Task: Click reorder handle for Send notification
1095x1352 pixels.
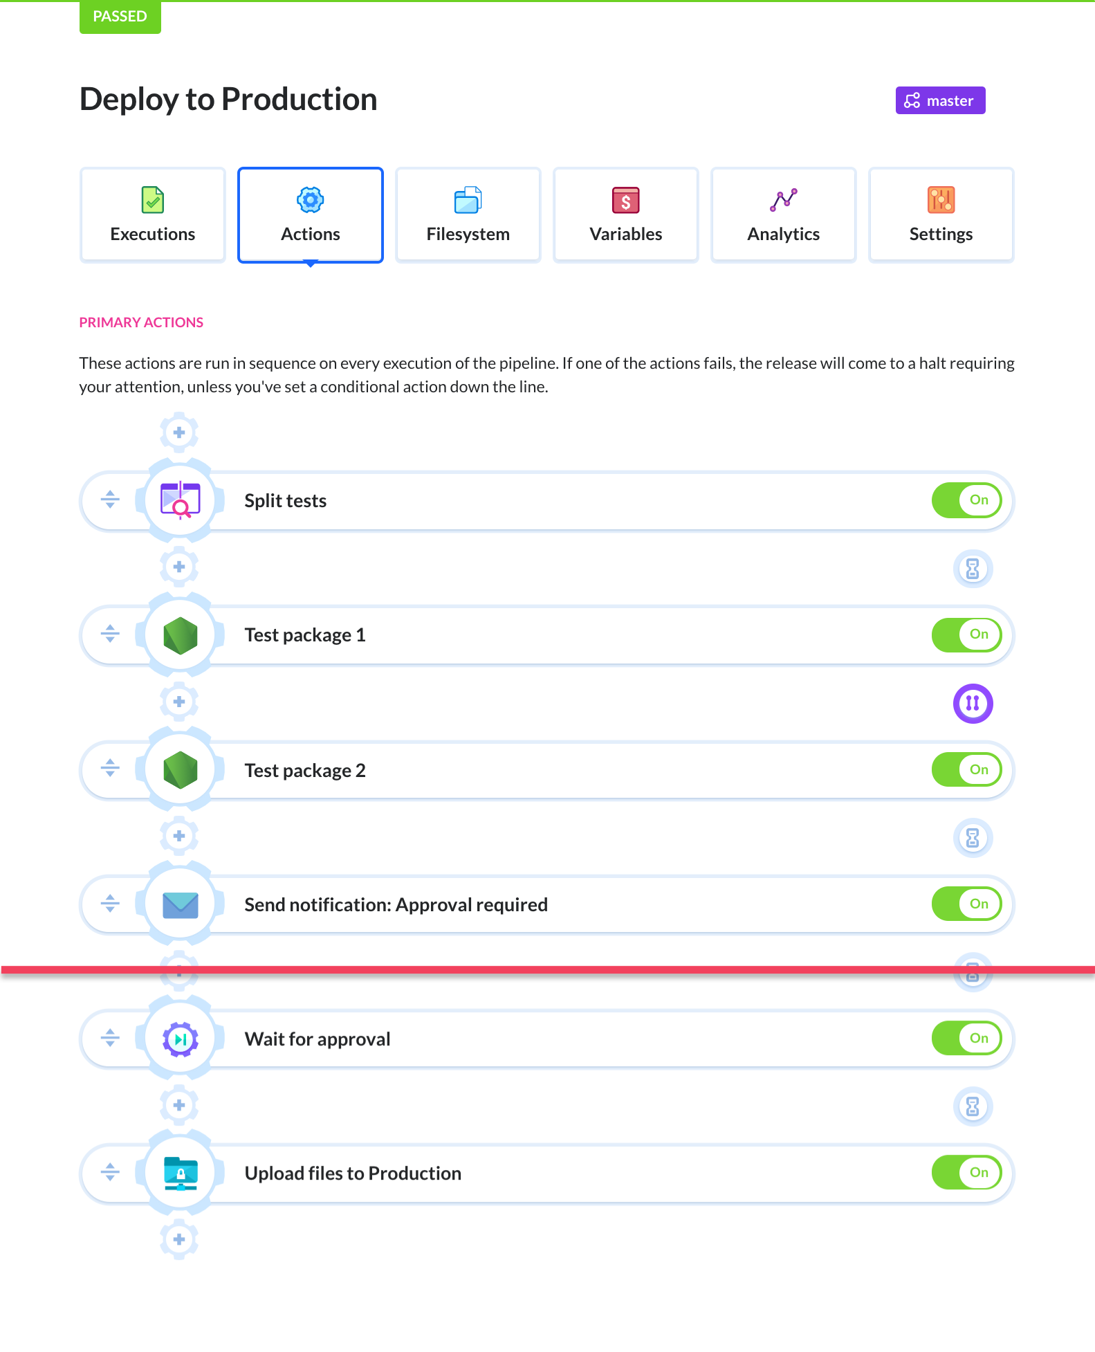Action: (x=110, y=903)
